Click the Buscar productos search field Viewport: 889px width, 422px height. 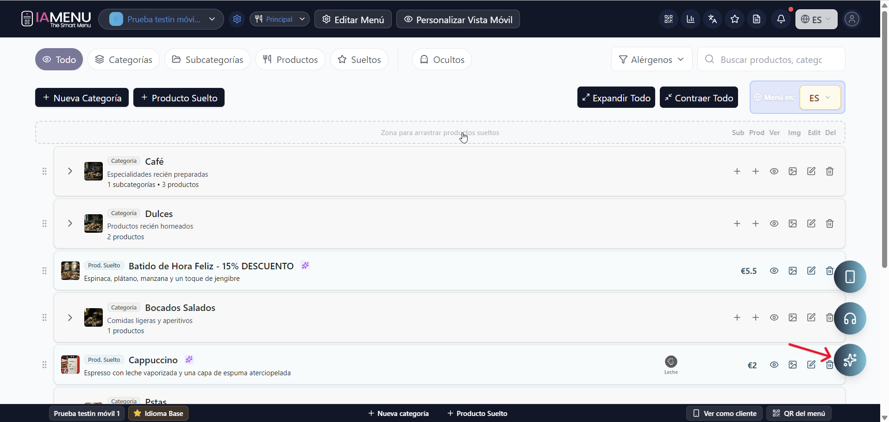771,60
